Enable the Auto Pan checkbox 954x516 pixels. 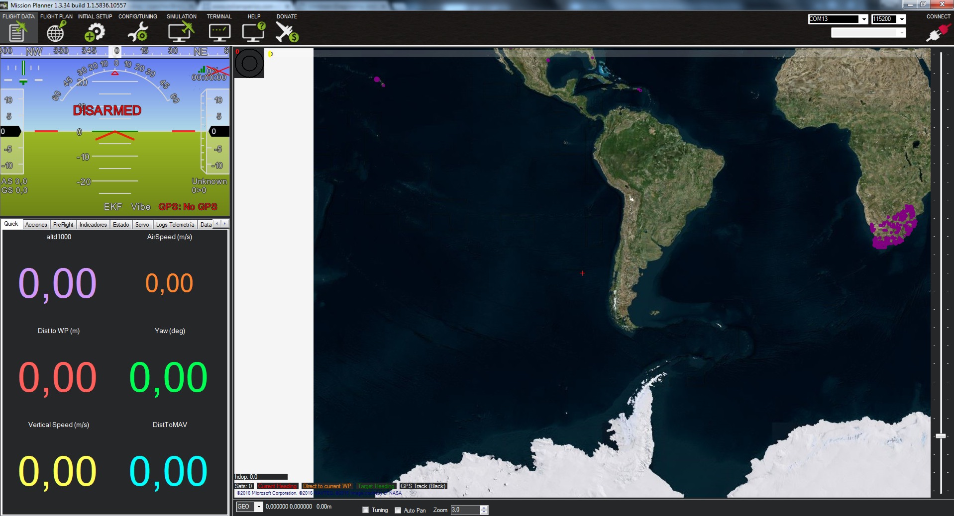(x=398, y=510)
